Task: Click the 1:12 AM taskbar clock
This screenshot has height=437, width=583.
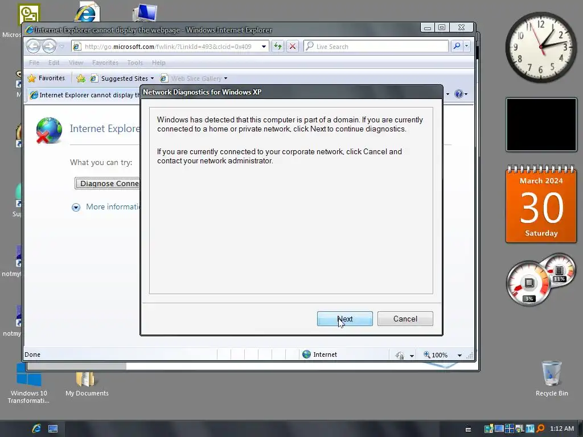Action: point(562,428)
